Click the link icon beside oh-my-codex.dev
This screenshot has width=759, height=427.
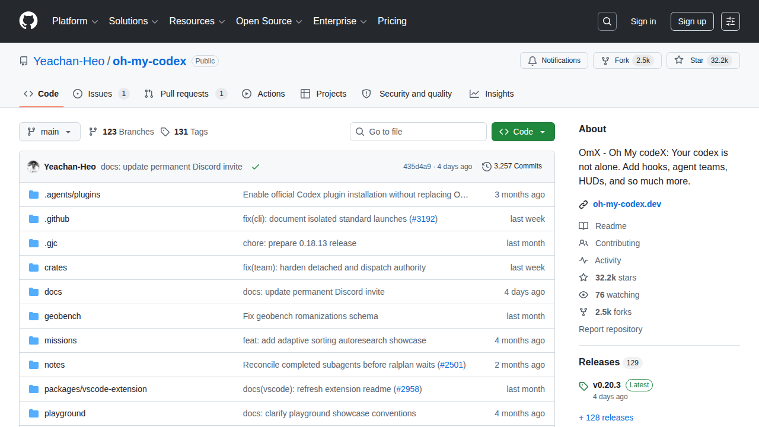coord(583,205)
